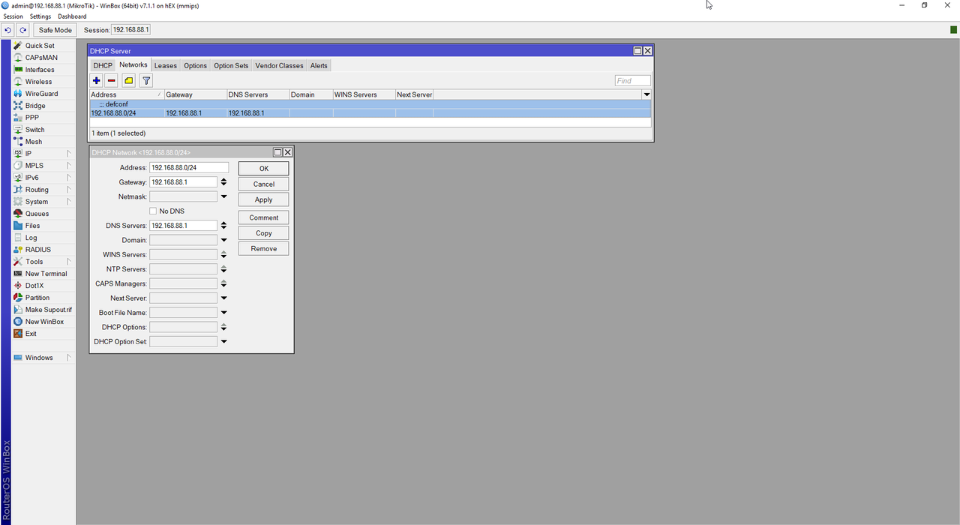The height and width of the screenshot is (525, 960).
Task: Open the Settings menu
Action: point(40,16)
